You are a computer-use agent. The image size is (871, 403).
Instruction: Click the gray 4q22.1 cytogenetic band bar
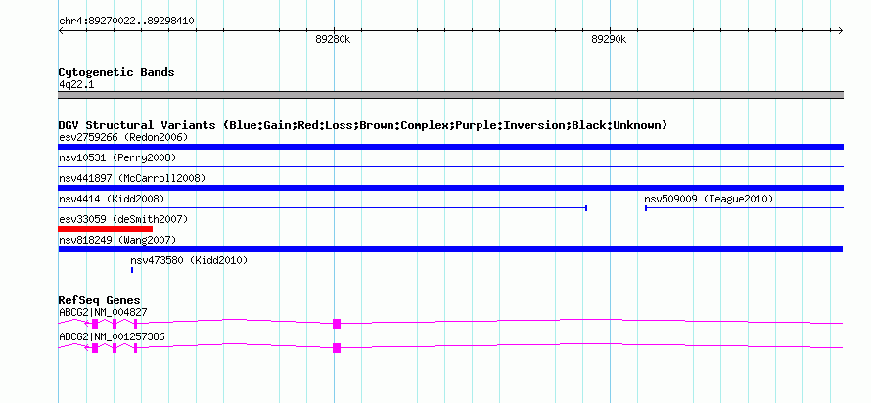tap(450, 95)
